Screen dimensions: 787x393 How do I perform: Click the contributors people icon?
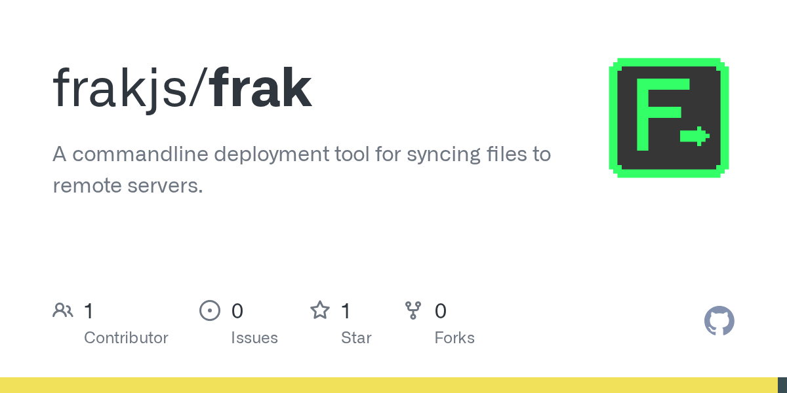(x=63, y=310)
